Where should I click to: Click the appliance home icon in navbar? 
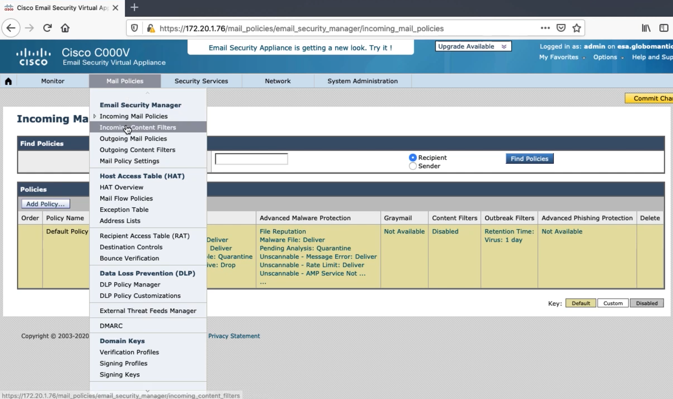point(8,81)
